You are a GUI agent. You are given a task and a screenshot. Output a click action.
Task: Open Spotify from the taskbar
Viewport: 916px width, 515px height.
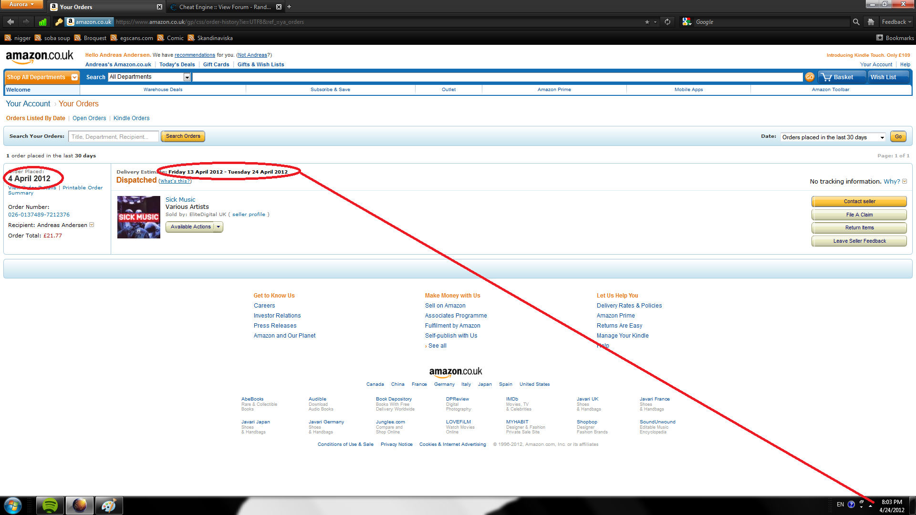[50, 505]
